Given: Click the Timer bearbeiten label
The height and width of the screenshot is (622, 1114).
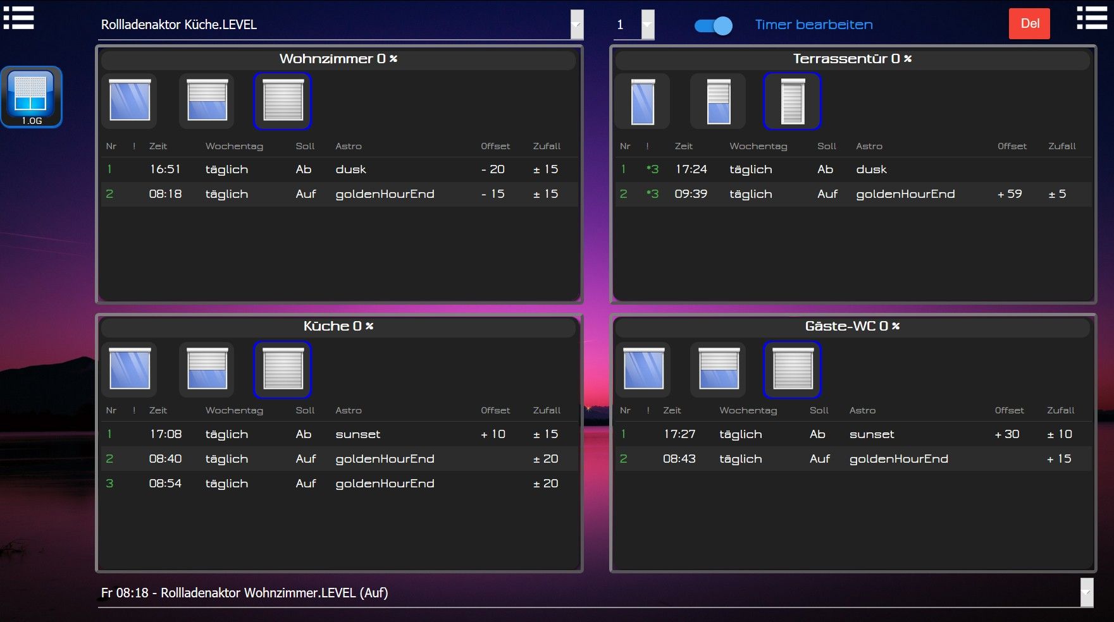Looking at the screenshot, I should coord(814,25).
